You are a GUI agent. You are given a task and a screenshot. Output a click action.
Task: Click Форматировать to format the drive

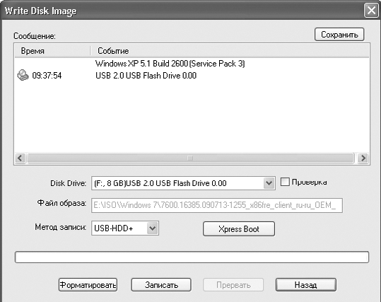click(x=88, y=285)
